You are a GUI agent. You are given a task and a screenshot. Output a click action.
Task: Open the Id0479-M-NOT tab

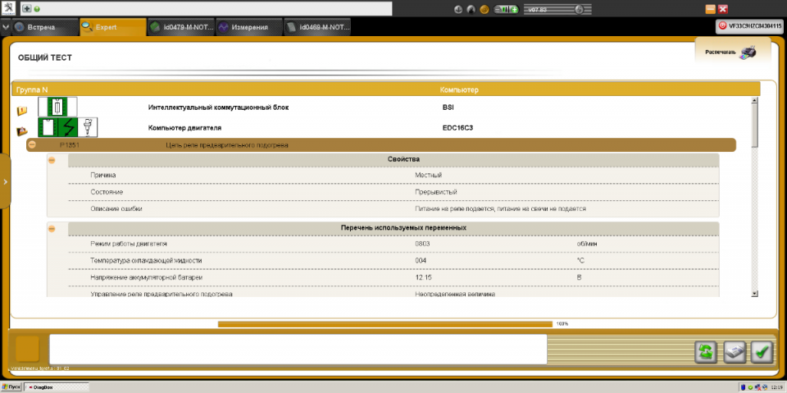(179, 27)
